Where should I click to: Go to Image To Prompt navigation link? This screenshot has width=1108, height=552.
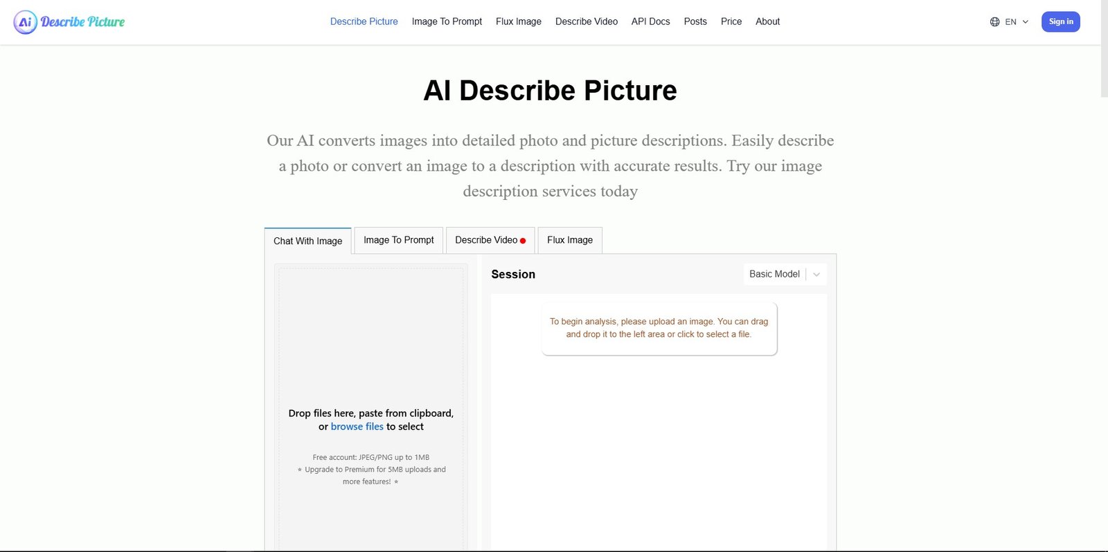[x=447, y=21]
